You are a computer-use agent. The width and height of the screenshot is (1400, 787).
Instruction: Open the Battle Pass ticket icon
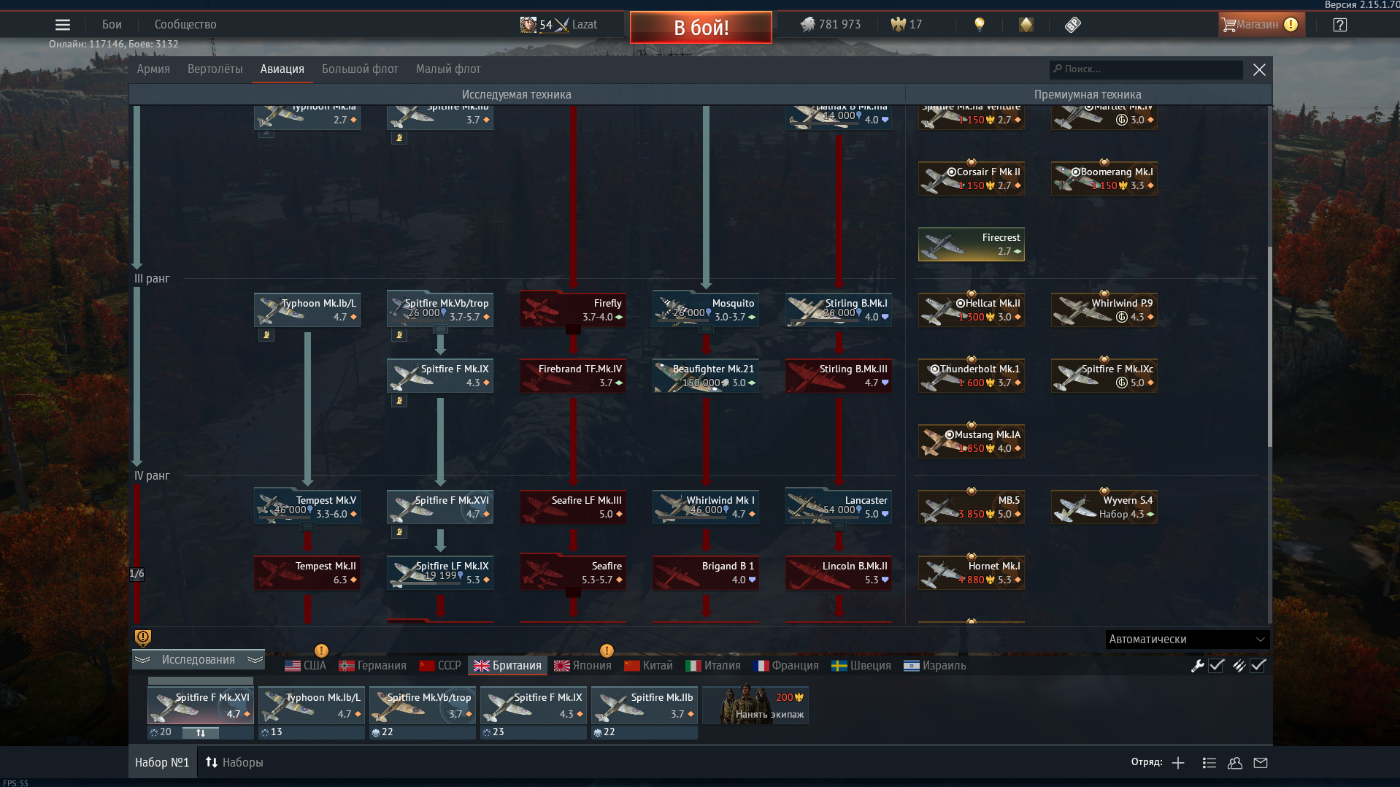[1072, 25]
